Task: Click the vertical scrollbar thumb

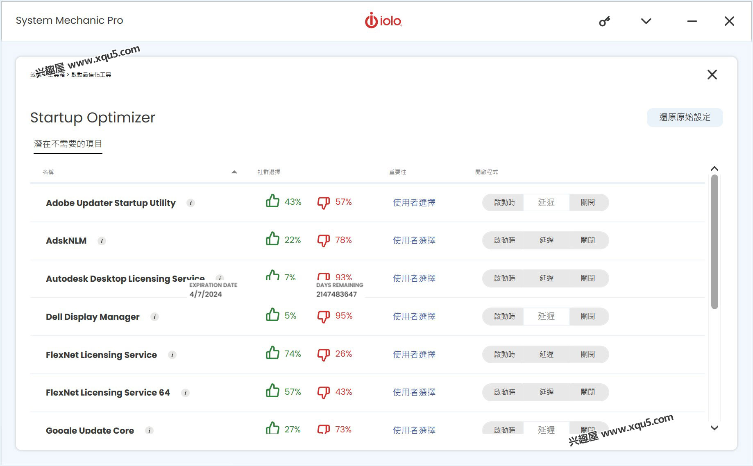Action: coord(714,242)
